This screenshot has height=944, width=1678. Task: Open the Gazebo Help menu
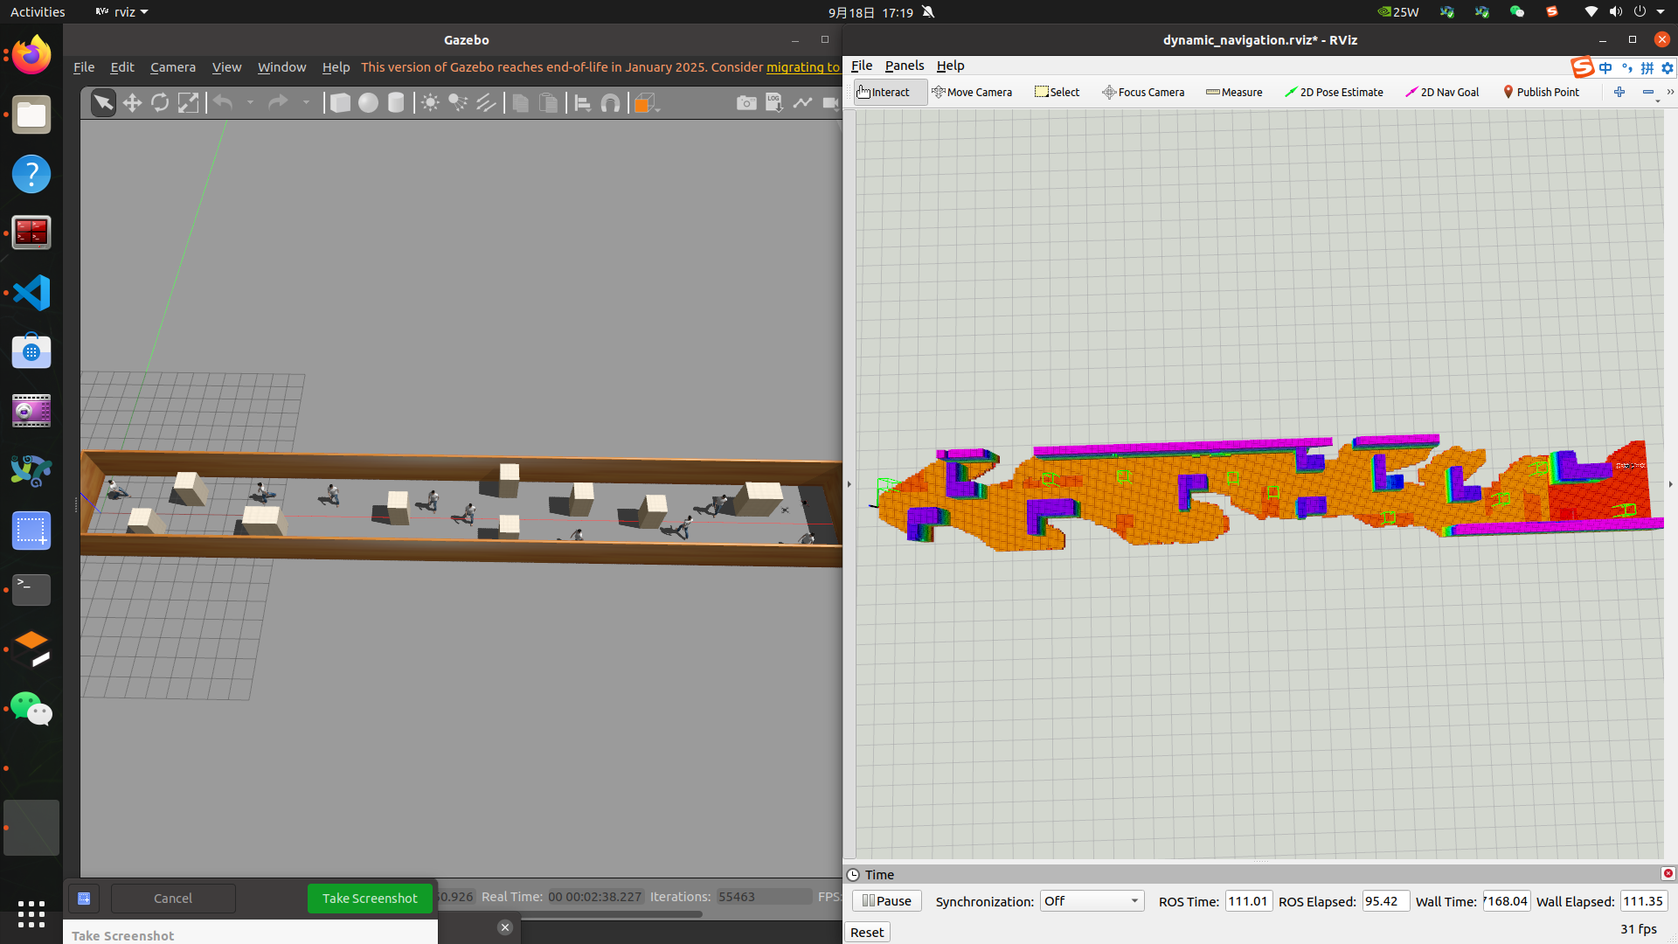pos(336,67)
